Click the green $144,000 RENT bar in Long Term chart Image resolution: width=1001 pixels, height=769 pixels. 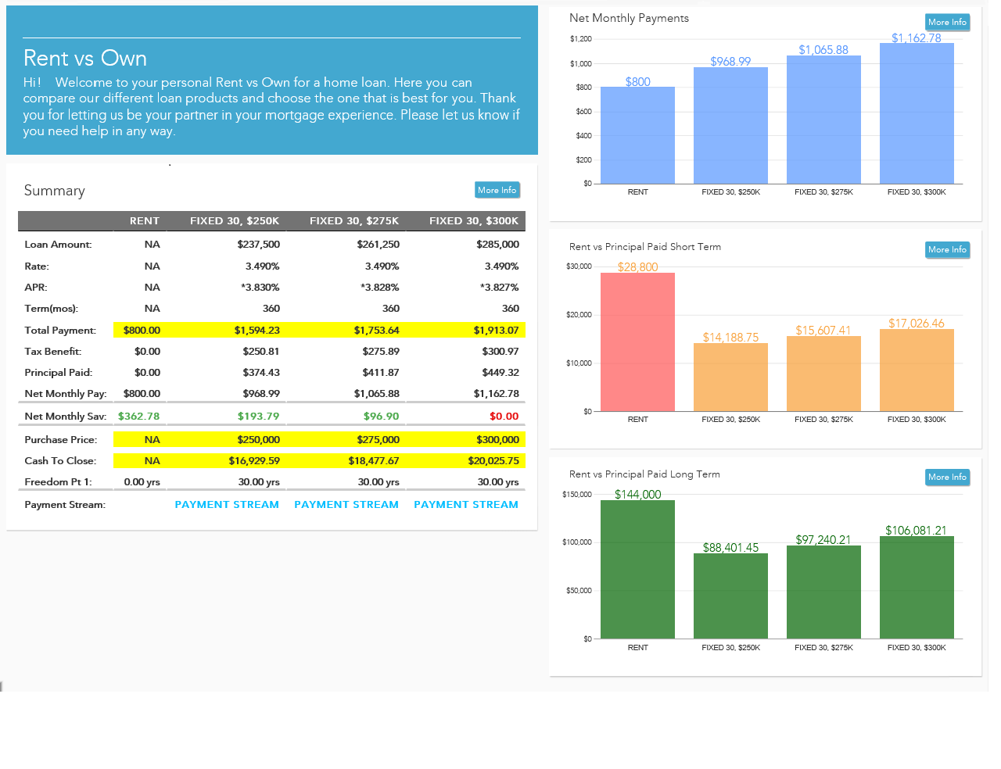637,570
